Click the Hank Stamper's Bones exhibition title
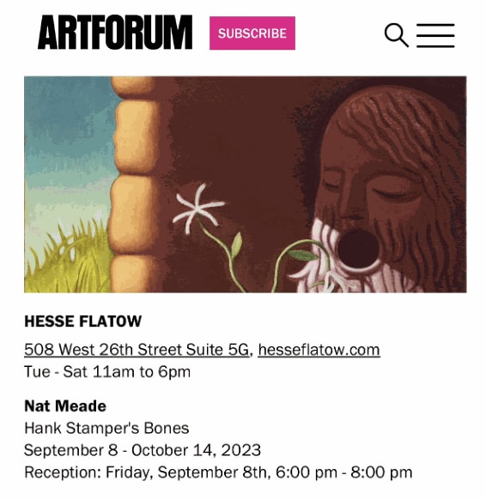Image resolution: width=486 pixels, height=499 pixels. coord(106,428)
